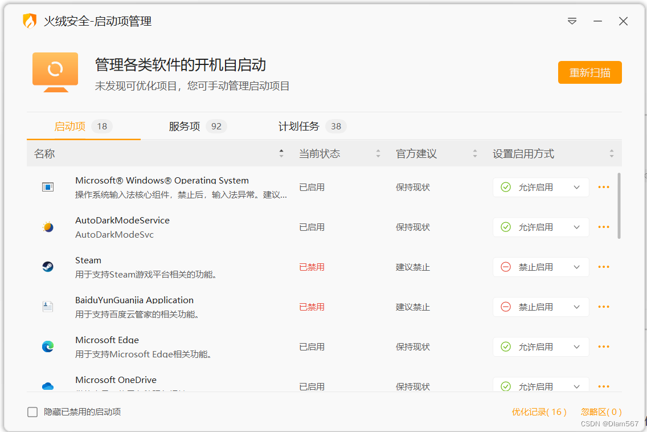Expand 允许启用 dropdown for Microsoft Edge
The image size is (647, 432).
pyautogui.click(x=541, y=347)
